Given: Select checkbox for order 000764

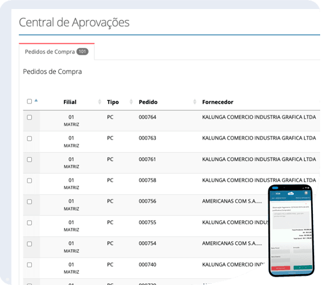Looking at the screenshot, I should [x=29, y=117].
